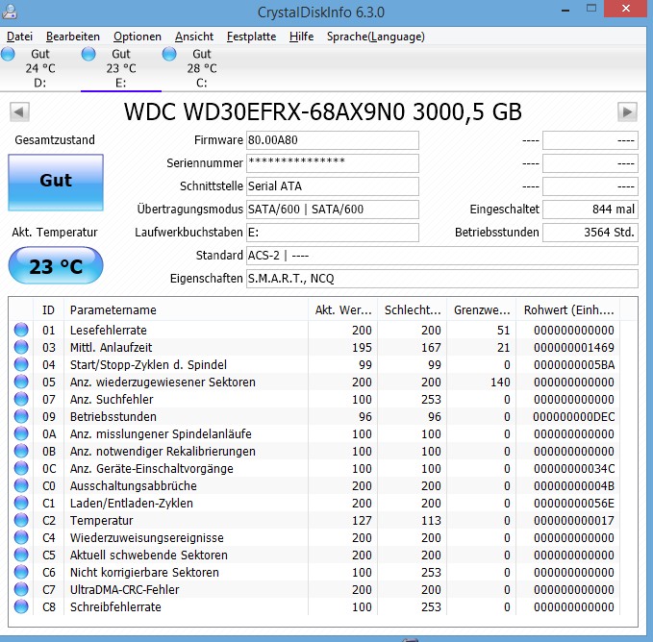
Task: Click the ID column header
Action: click(x=48, y=310)
